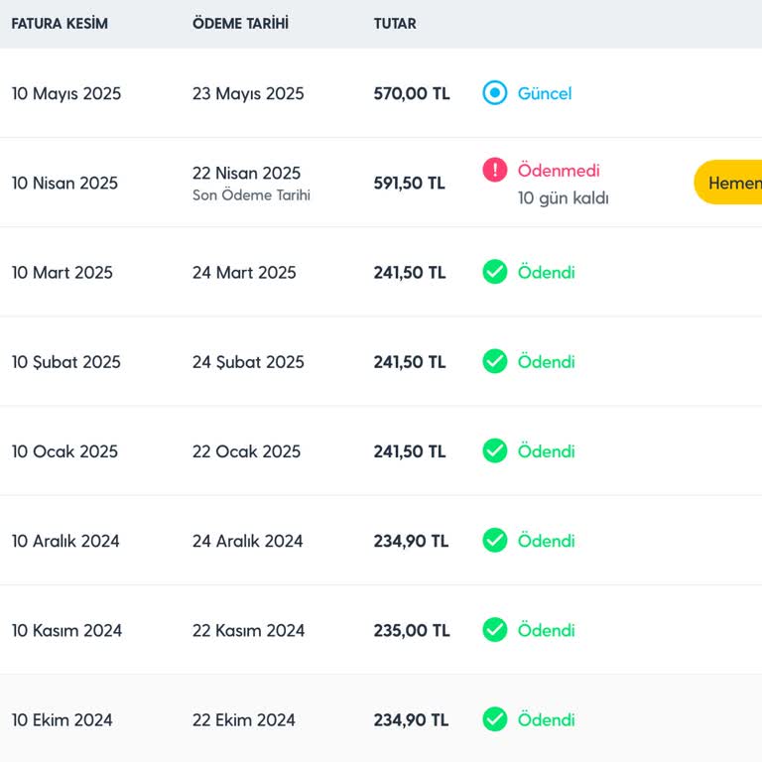This screenshot has height=762, width=762.
Task: Click the Ödendi label for 10 Aralık 2024
Action: click(x=547, y=541)
